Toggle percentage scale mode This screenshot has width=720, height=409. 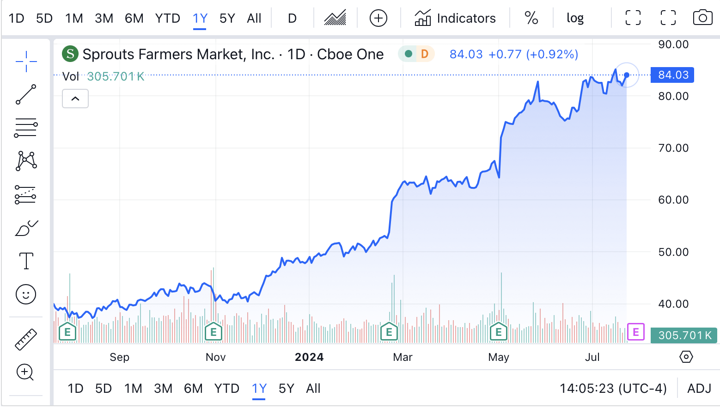[x=531, y=17]
